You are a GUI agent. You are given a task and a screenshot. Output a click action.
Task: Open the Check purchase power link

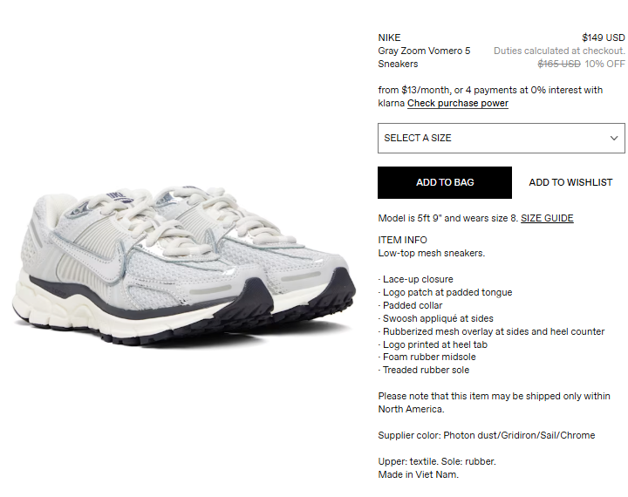[458, 104]
